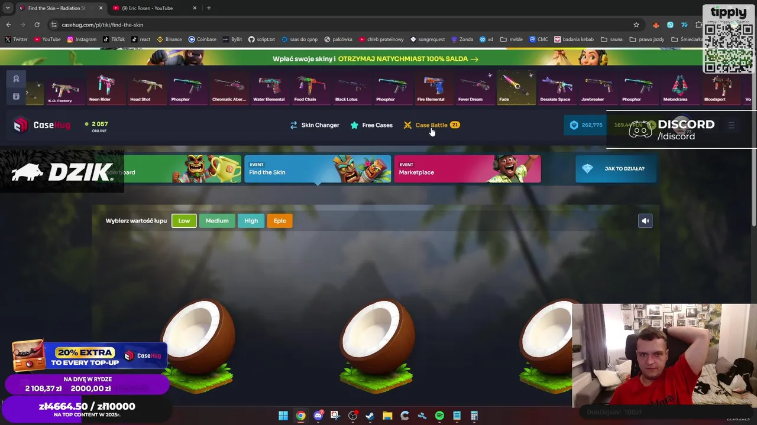Click the lower live feed filter icon

(x=16, y=96)
